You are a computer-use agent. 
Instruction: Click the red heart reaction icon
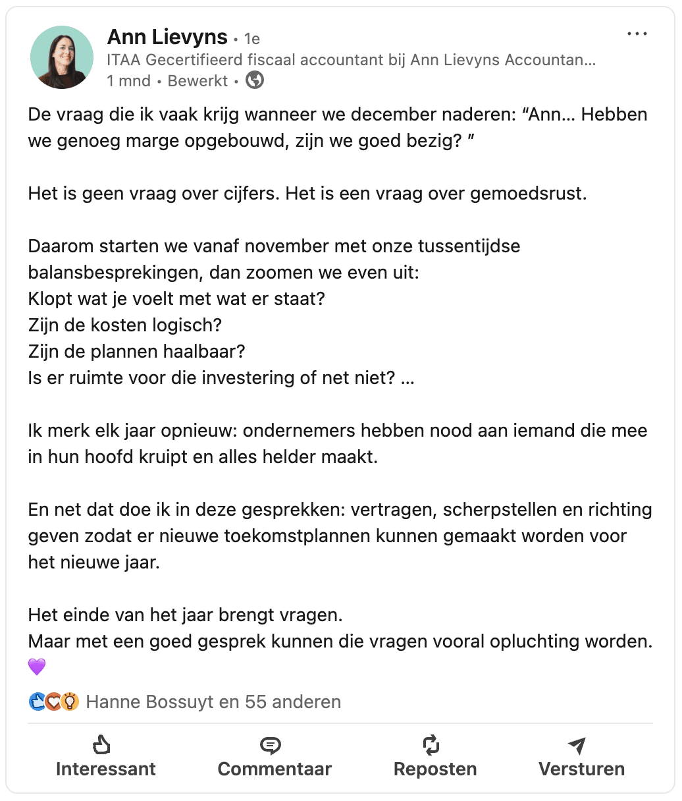[x=53, y=702]
